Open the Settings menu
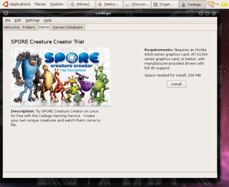The image size is (229, 187). point(32,21)
